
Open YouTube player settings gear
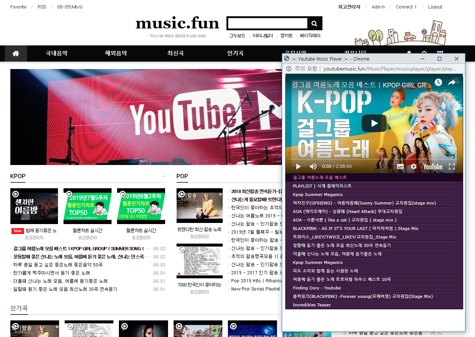coord(414,166)
